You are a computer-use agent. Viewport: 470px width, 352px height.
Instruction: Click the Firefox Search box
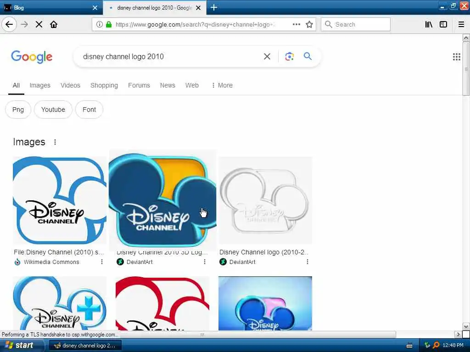(x=356, y=24)
